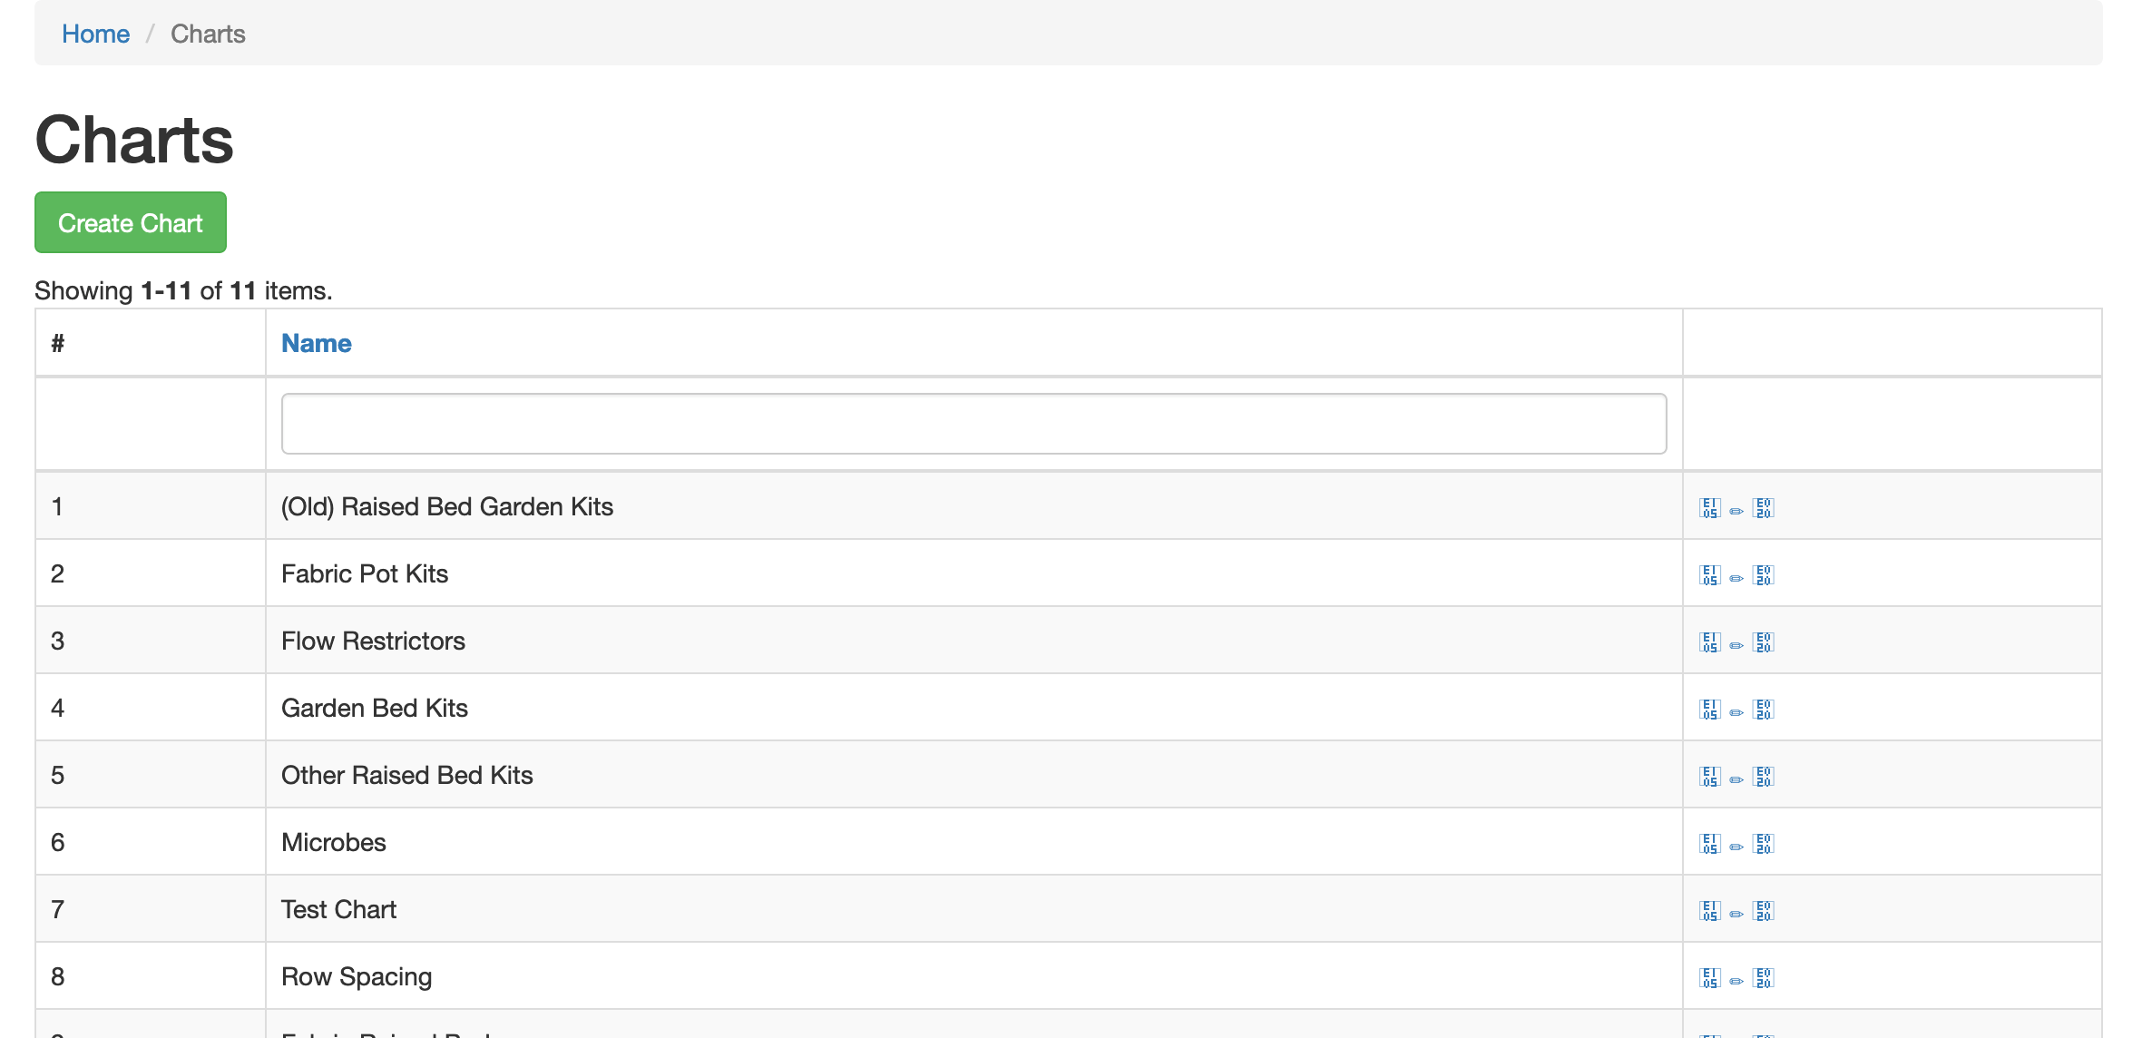The width and height of the screenshot is (2152, 1038).
Task: Open the view icon for Row Spacing
Action: point(1709,977)
